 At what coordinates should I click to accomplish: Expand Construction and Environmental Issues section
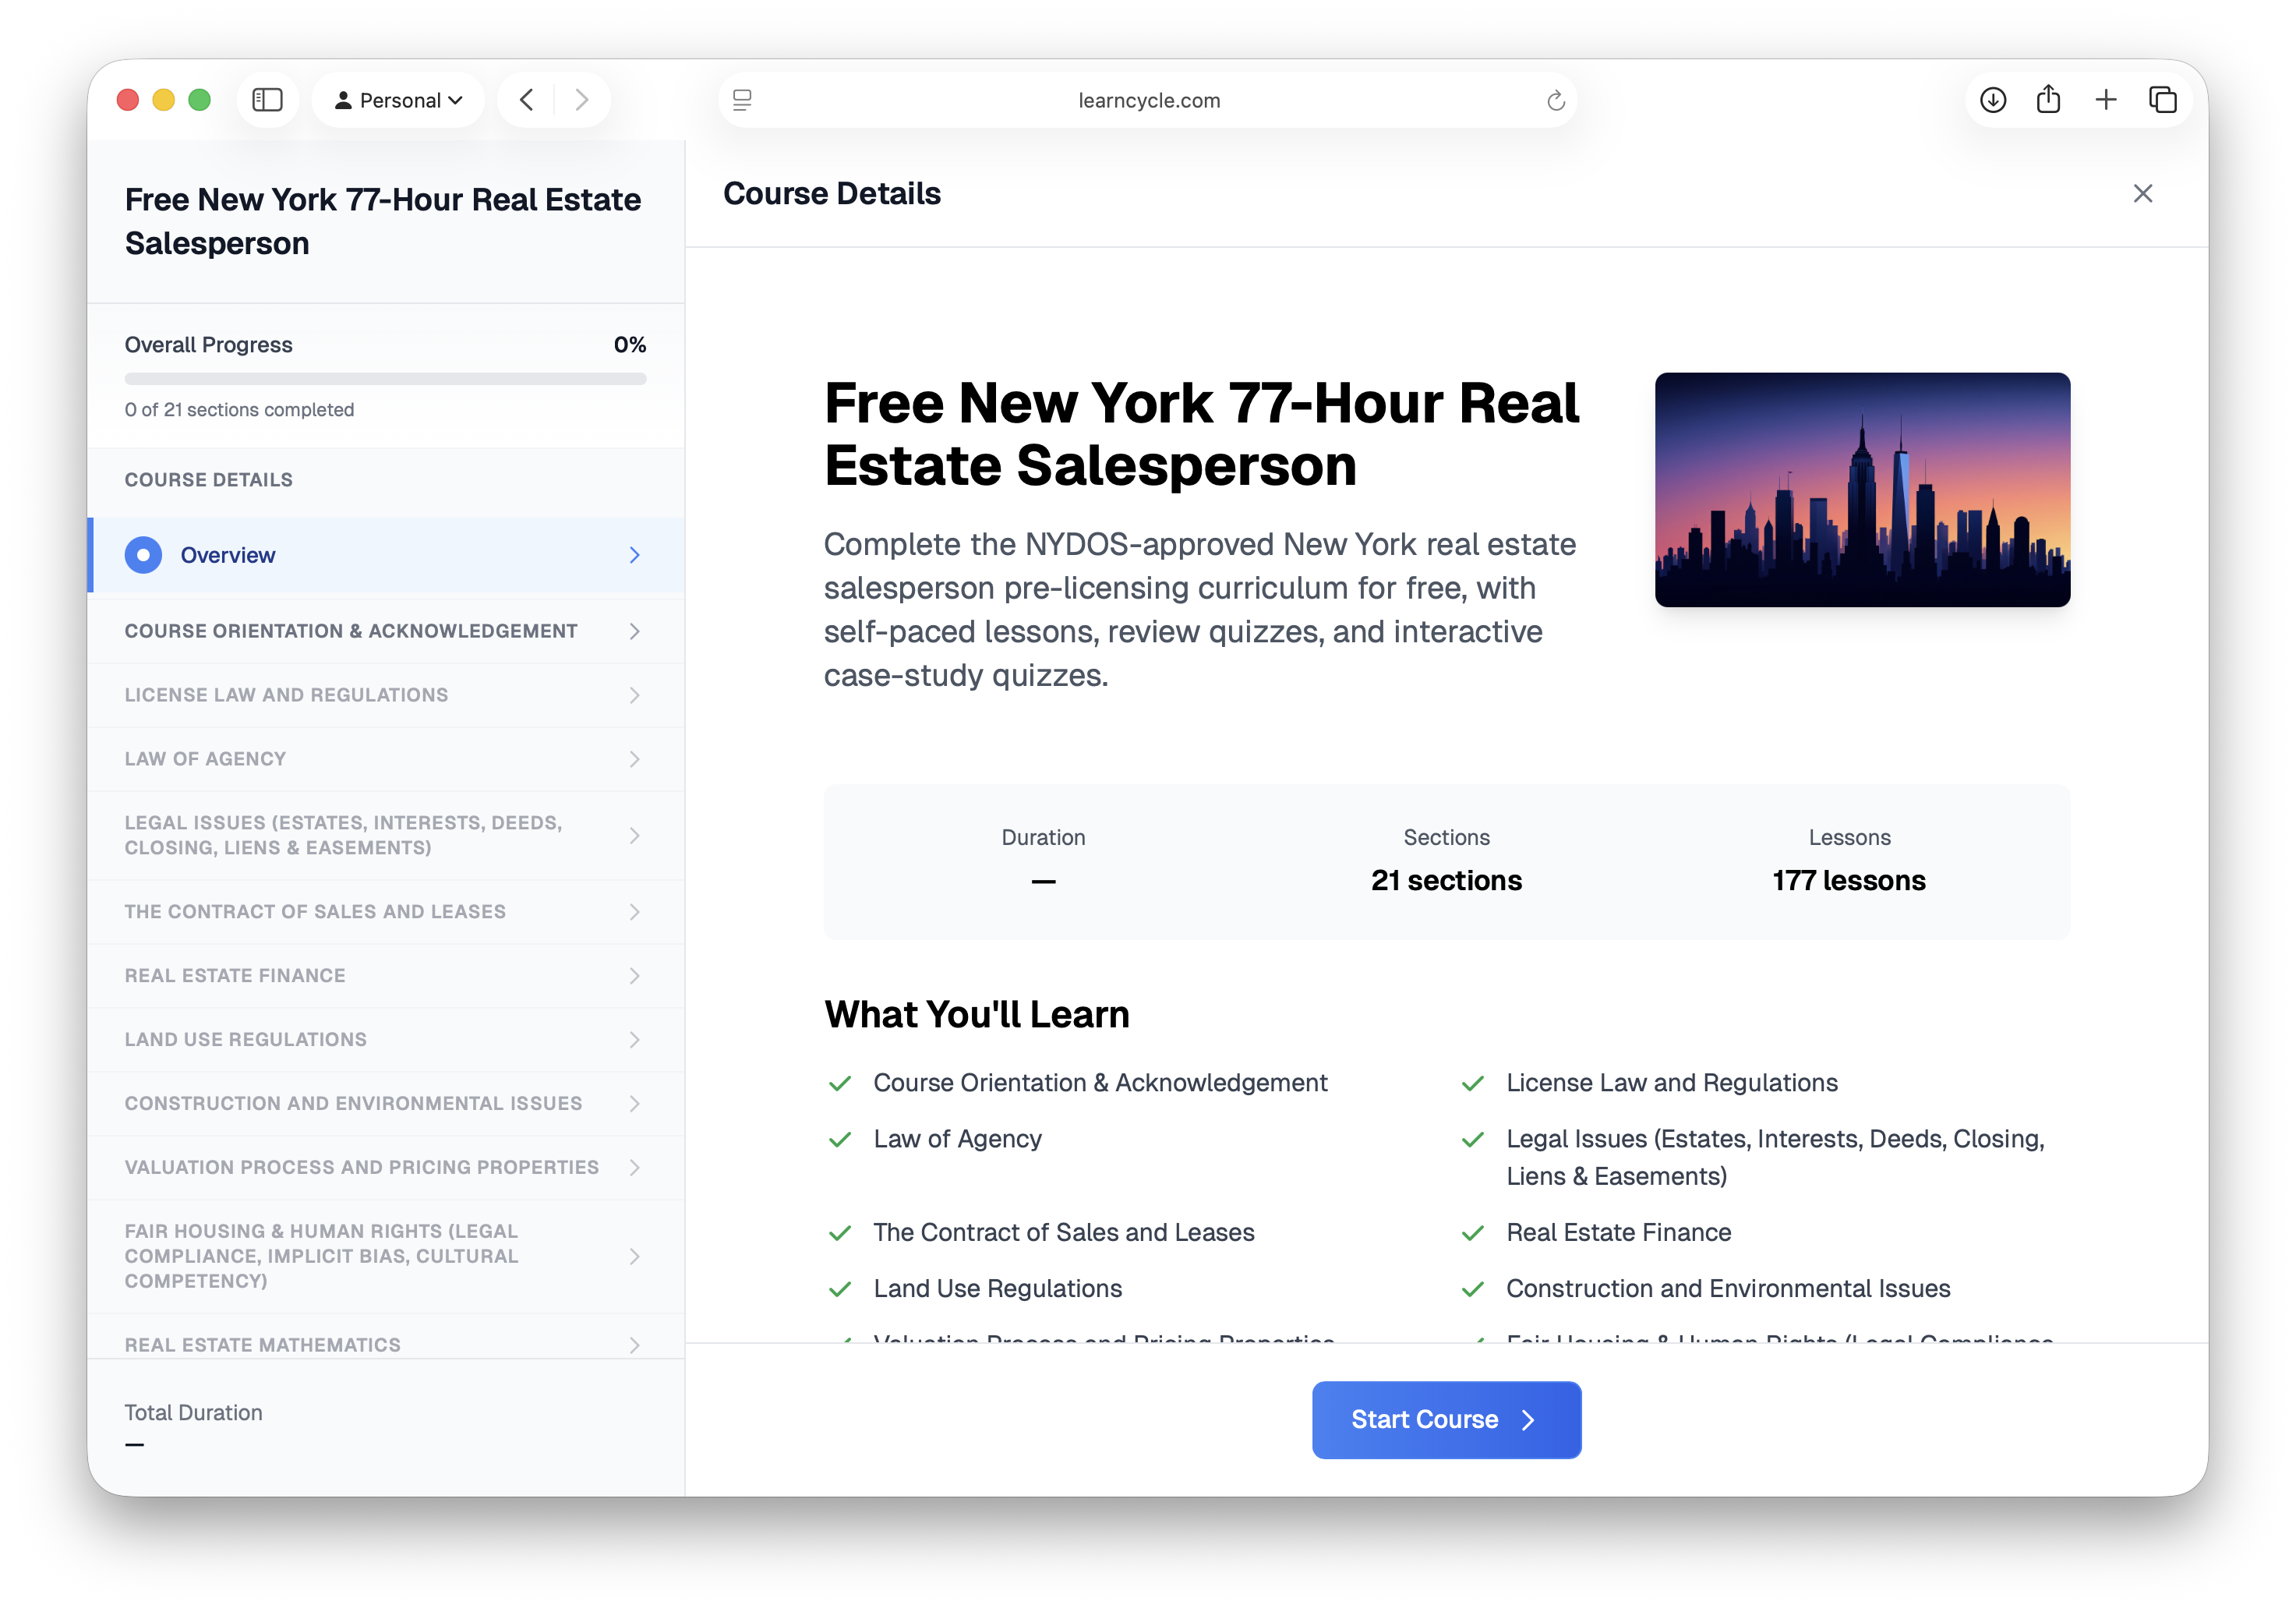[386, 1103]
